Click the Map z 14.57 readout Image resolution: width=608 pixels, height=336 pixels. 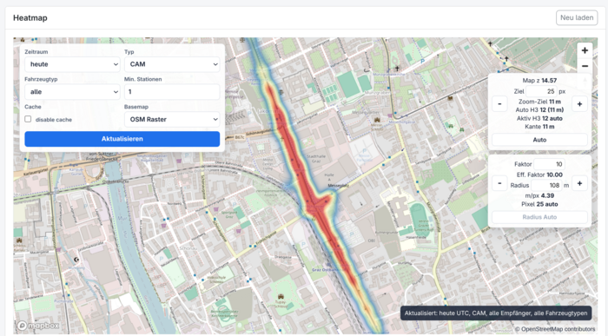click(x=539, y=81)
